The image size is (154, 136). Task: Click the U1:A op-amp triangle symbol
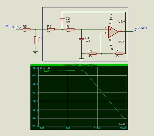[113, 32]
